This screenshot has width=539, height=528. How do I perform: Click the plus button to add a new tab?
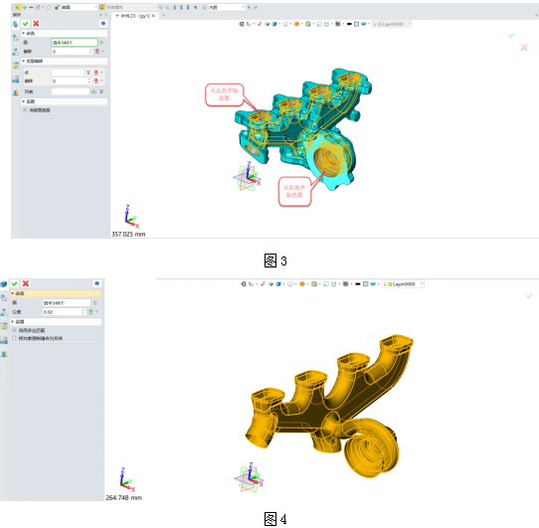click(164, 16)
